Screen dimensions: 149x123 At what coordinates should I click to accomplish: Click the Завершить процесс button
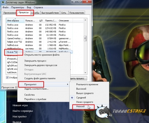(x=78, y=78)
